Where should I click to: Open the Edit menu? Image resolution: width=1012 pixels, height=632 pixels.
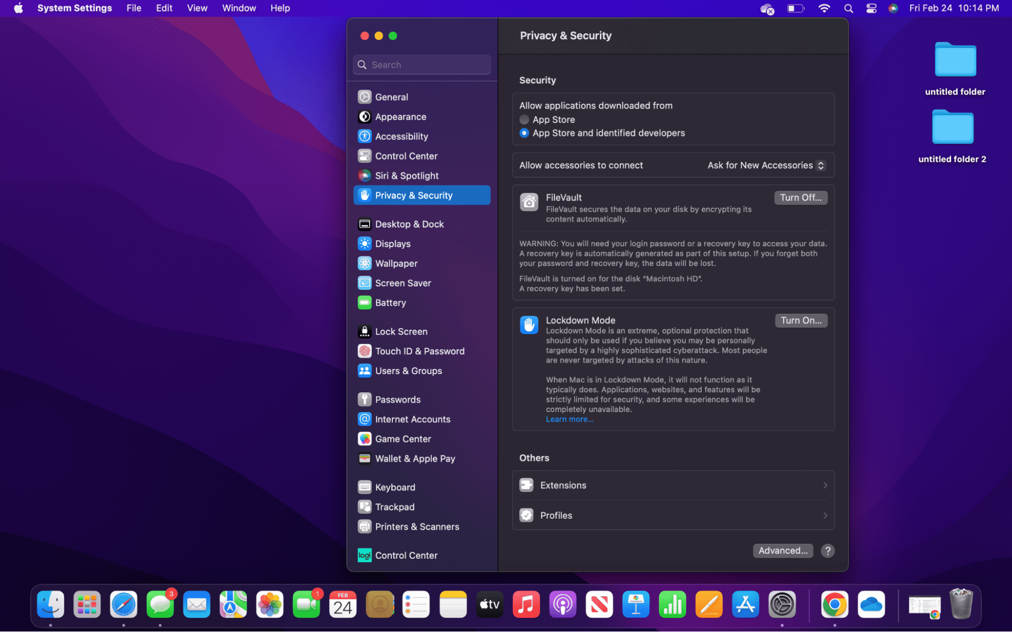coord(164,8)
